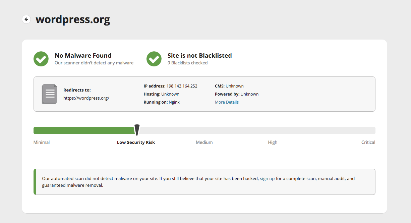Click '9 Blacklists checked' text
The image size is (411, 223).
coord(187,63)
